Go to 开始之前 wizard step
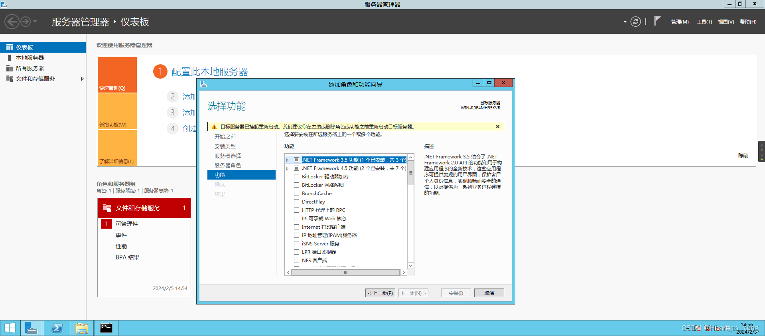Screen dimensions: 765x336 (225, 137)
